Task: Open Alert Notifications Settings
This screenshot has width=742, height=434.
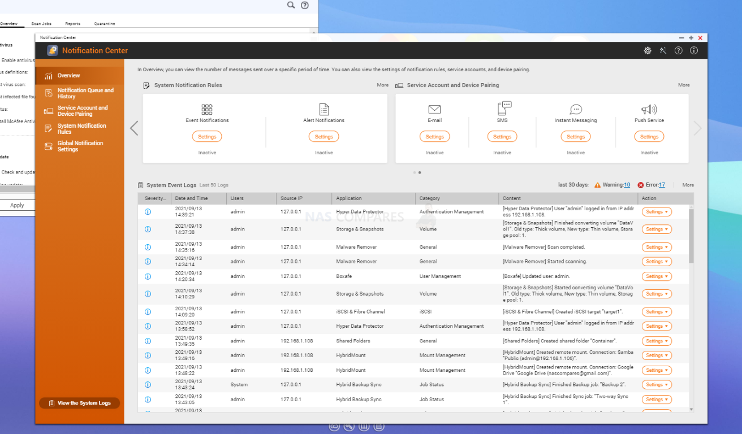Action: coord(323,137)
